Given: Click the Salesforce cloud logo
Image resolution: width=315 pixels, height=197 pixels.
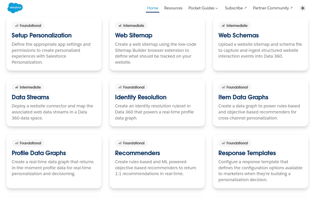Looking at the screenshot, I should [15, 8].
